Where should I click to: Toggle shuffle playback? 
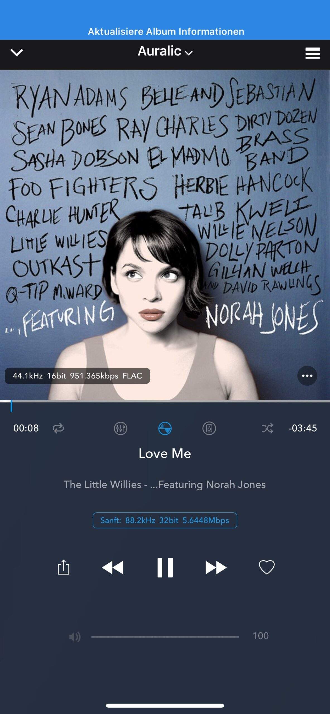click(267, 428)
